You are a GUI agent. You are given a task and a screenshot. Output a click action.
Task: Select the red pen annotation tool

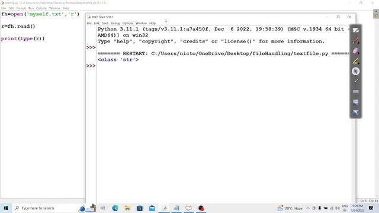pyautogui.click(x=355, y=40)
